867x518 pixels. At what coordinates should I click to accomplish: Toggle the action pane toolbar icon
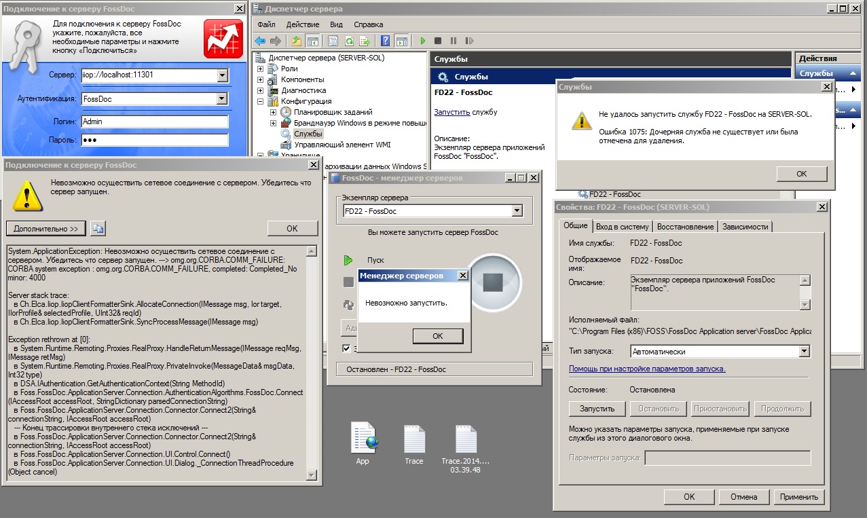[401, 41]
